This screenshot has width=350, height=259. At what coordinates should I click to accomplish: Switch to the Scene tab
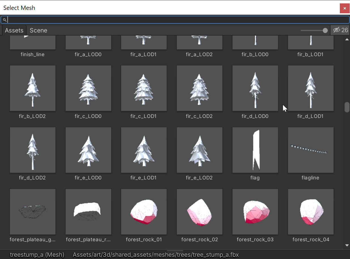[x=38, y=30]
